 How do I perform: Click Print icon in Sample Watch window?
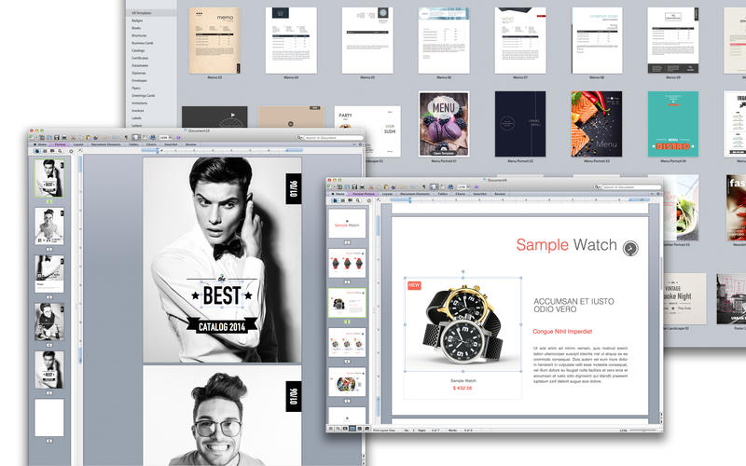(362, 187)
